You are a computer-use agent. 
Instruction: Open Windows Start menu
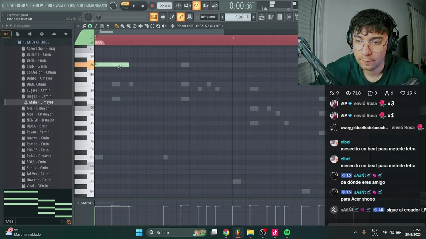coord(139,232)
